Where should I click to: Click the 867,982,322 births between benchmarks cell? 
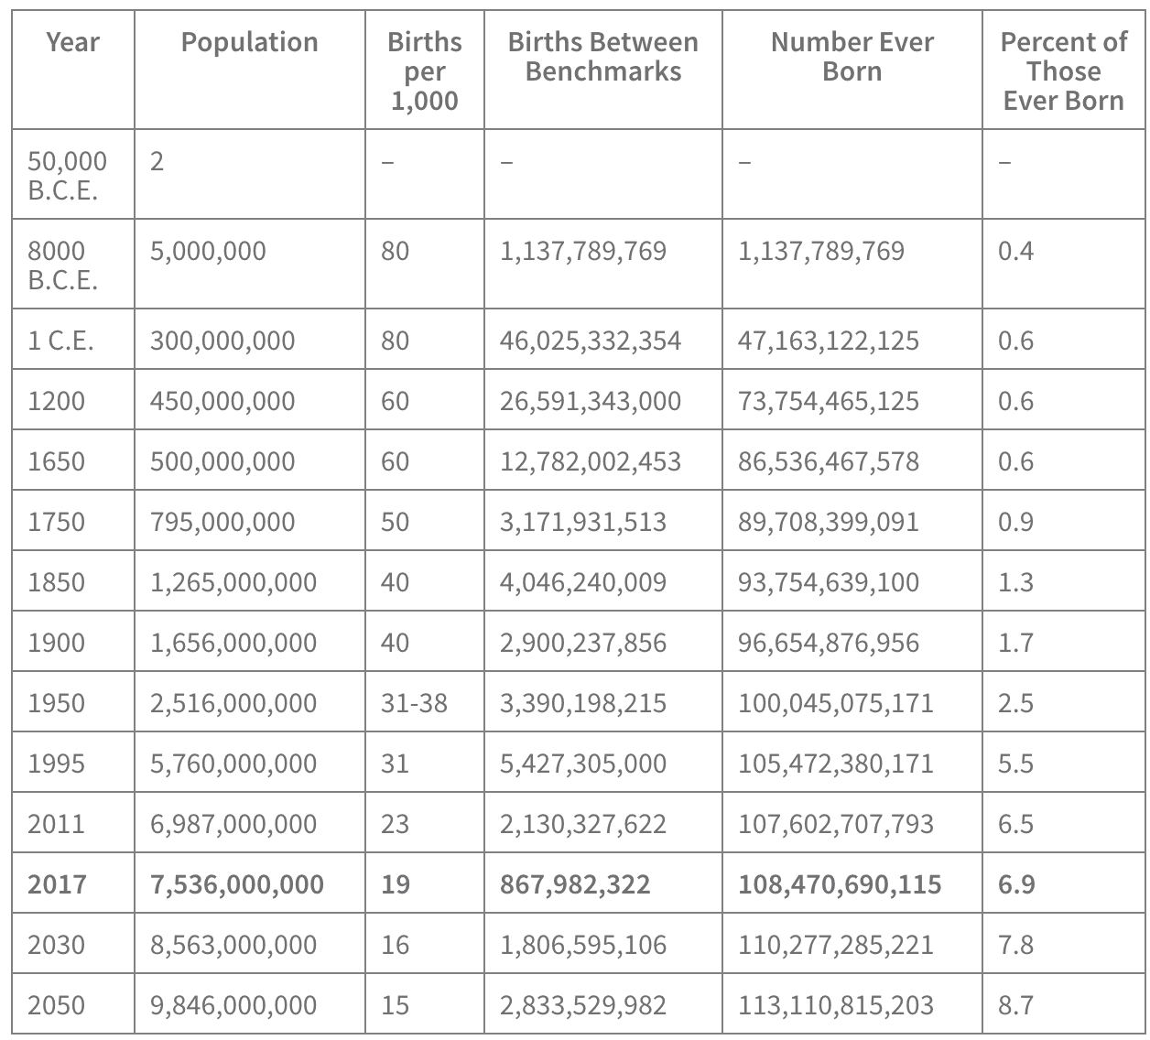coord(575,884)
